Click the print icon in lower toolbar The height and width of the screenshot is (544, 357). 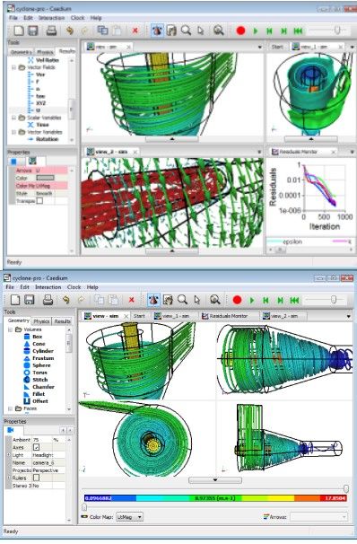click(48, 300)
